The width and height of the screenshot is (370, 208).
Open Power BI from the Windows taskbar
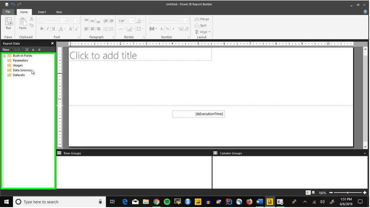[x=198, y=202]
